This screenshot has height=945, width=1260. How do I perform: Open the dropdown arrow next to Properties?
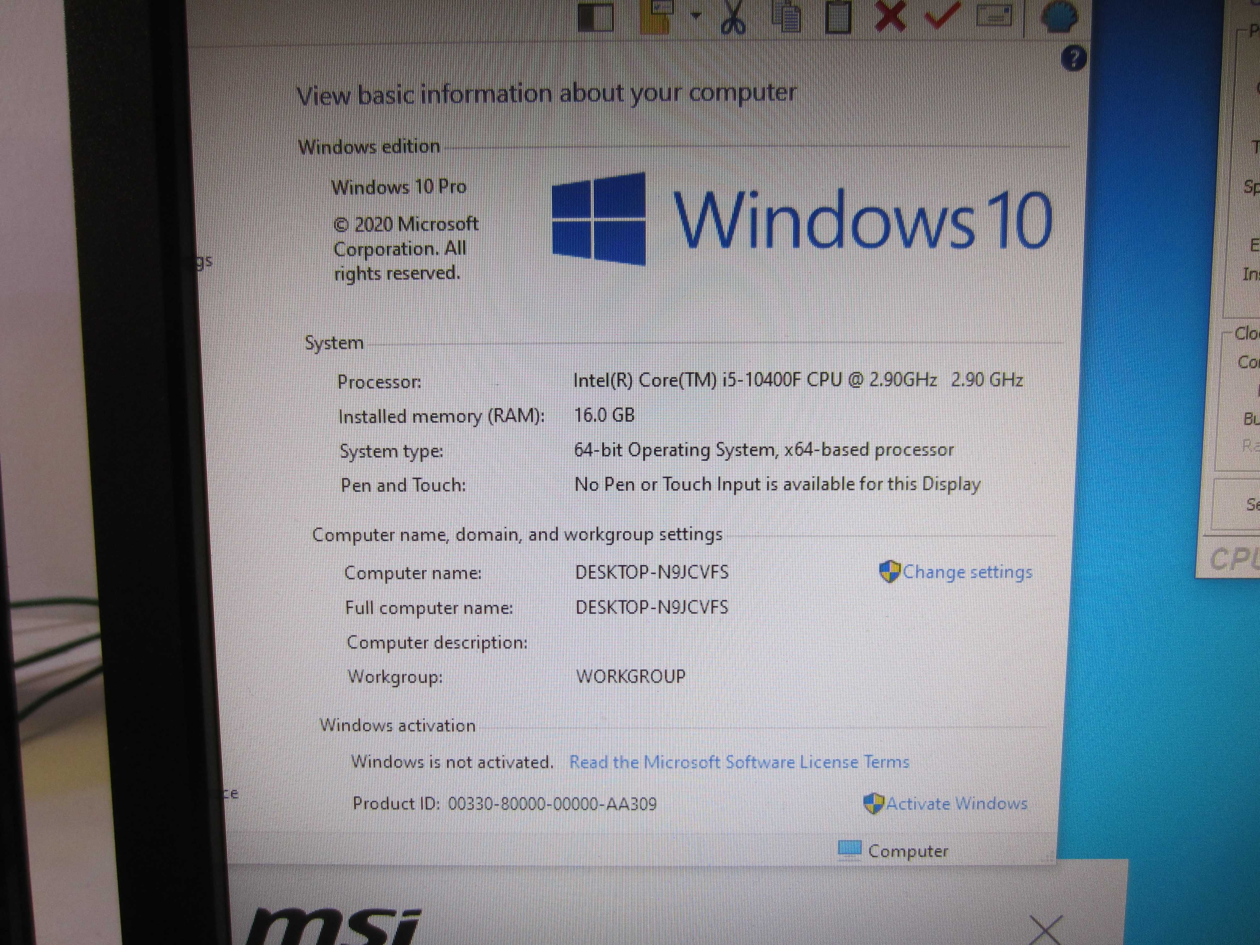coord(696,16)
